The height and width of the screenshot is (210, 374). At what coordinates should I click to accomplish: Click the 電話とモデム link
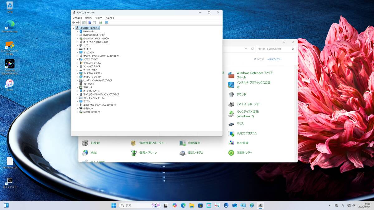tap(195, 153)
